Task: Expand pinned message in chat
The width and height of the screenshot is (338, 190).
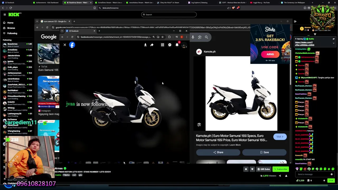Action: 334,43
